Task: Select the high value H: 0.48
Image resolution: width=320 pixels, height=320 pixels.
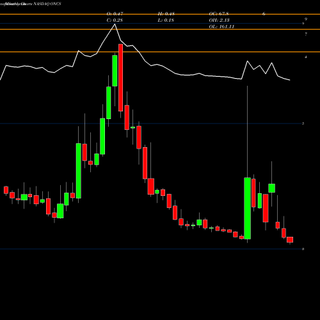Action: [x=166, y=14]
